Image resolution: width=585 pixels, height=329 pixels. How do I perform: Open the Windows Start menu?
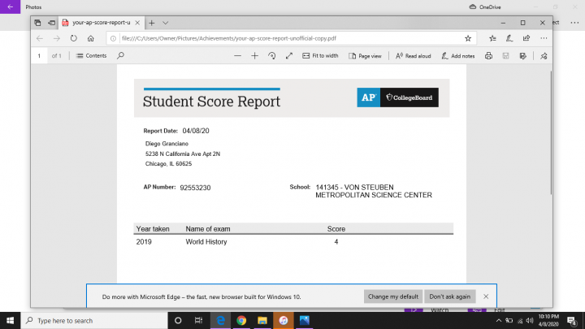click(x=10, y=320)
